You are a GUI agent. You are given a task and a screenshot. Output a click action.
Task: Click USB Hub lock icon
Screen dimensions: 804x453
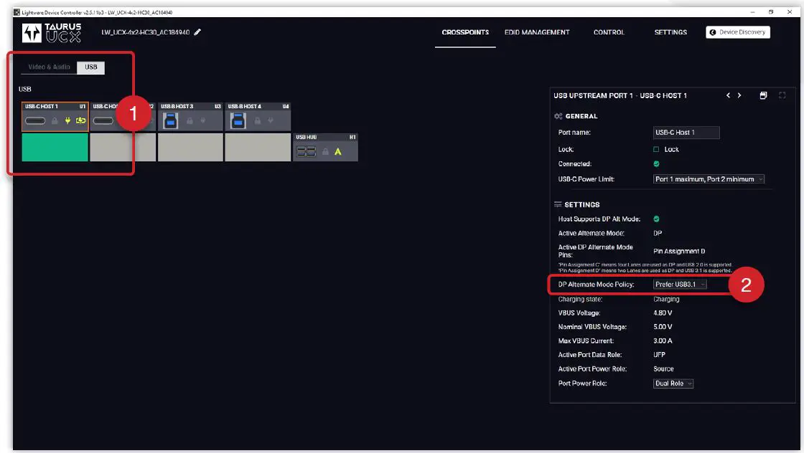325,151
